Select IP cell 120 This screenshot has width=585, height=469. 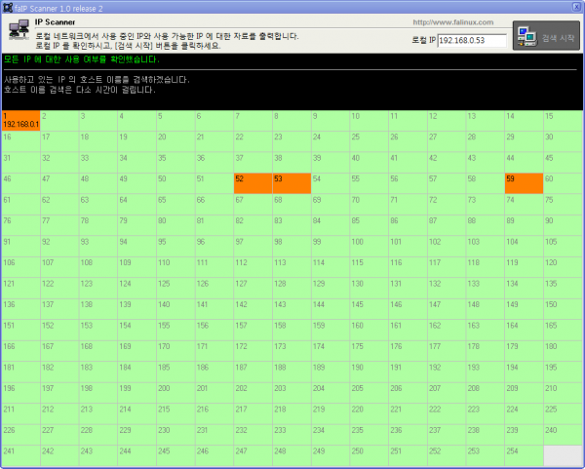point(563,267)
